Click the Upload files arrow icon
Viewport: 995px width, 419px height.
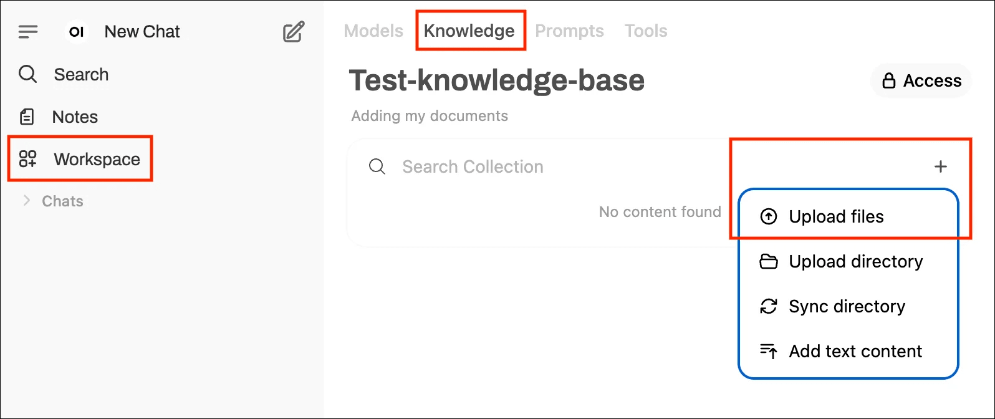click(768, 216)
